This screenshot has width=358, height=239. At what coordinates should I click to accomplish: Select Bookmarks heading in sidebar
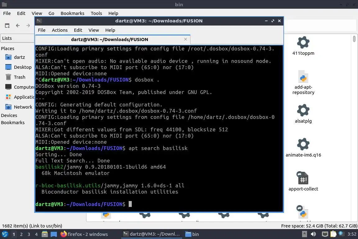click(13, 123)
